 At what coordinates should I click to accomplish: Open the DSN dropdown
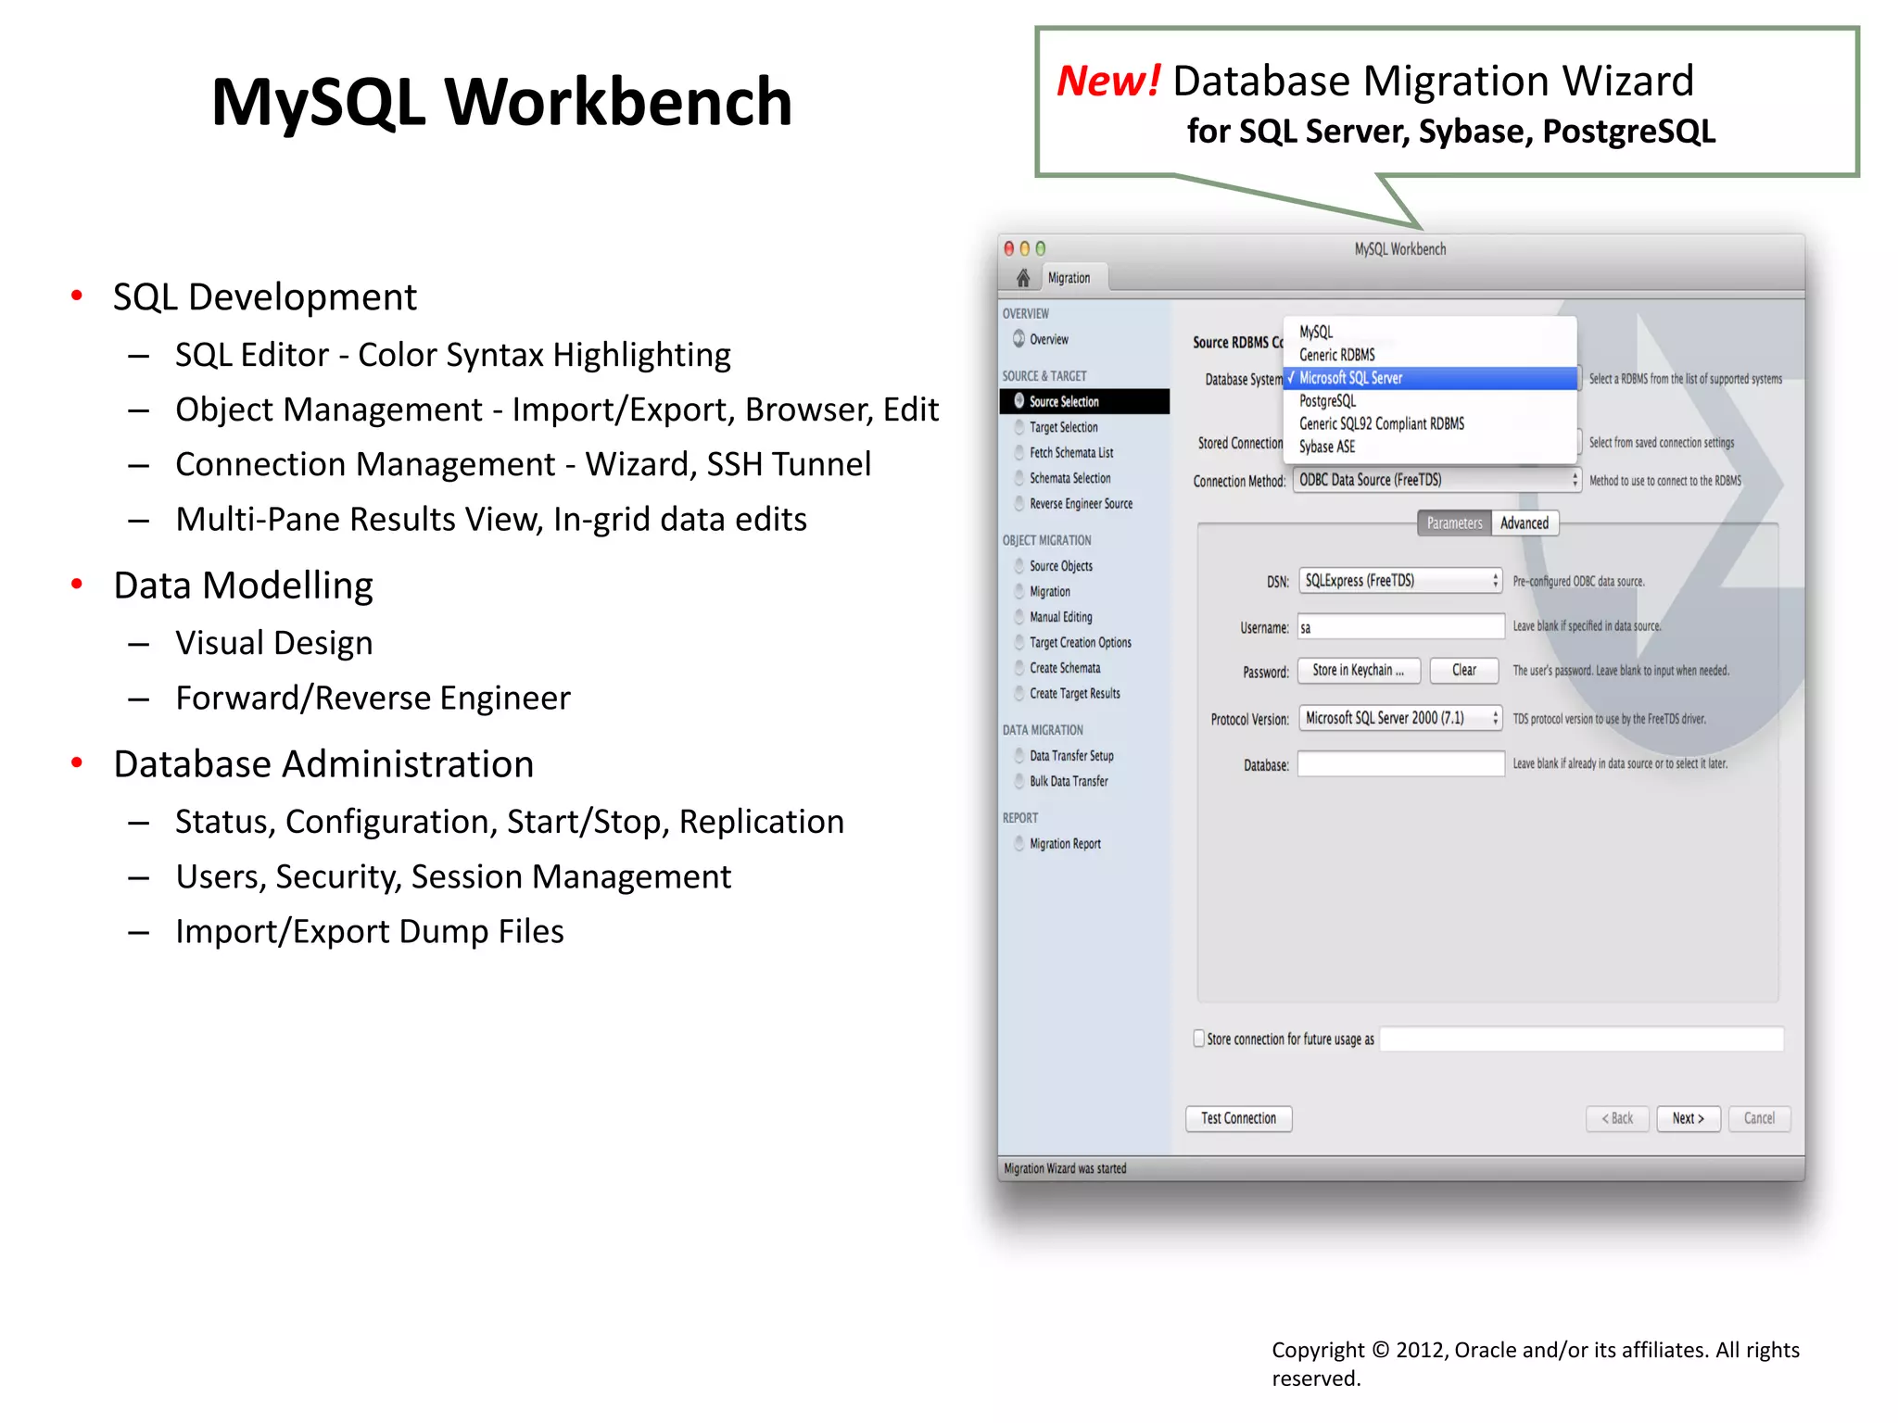(x=1400, y=581)
